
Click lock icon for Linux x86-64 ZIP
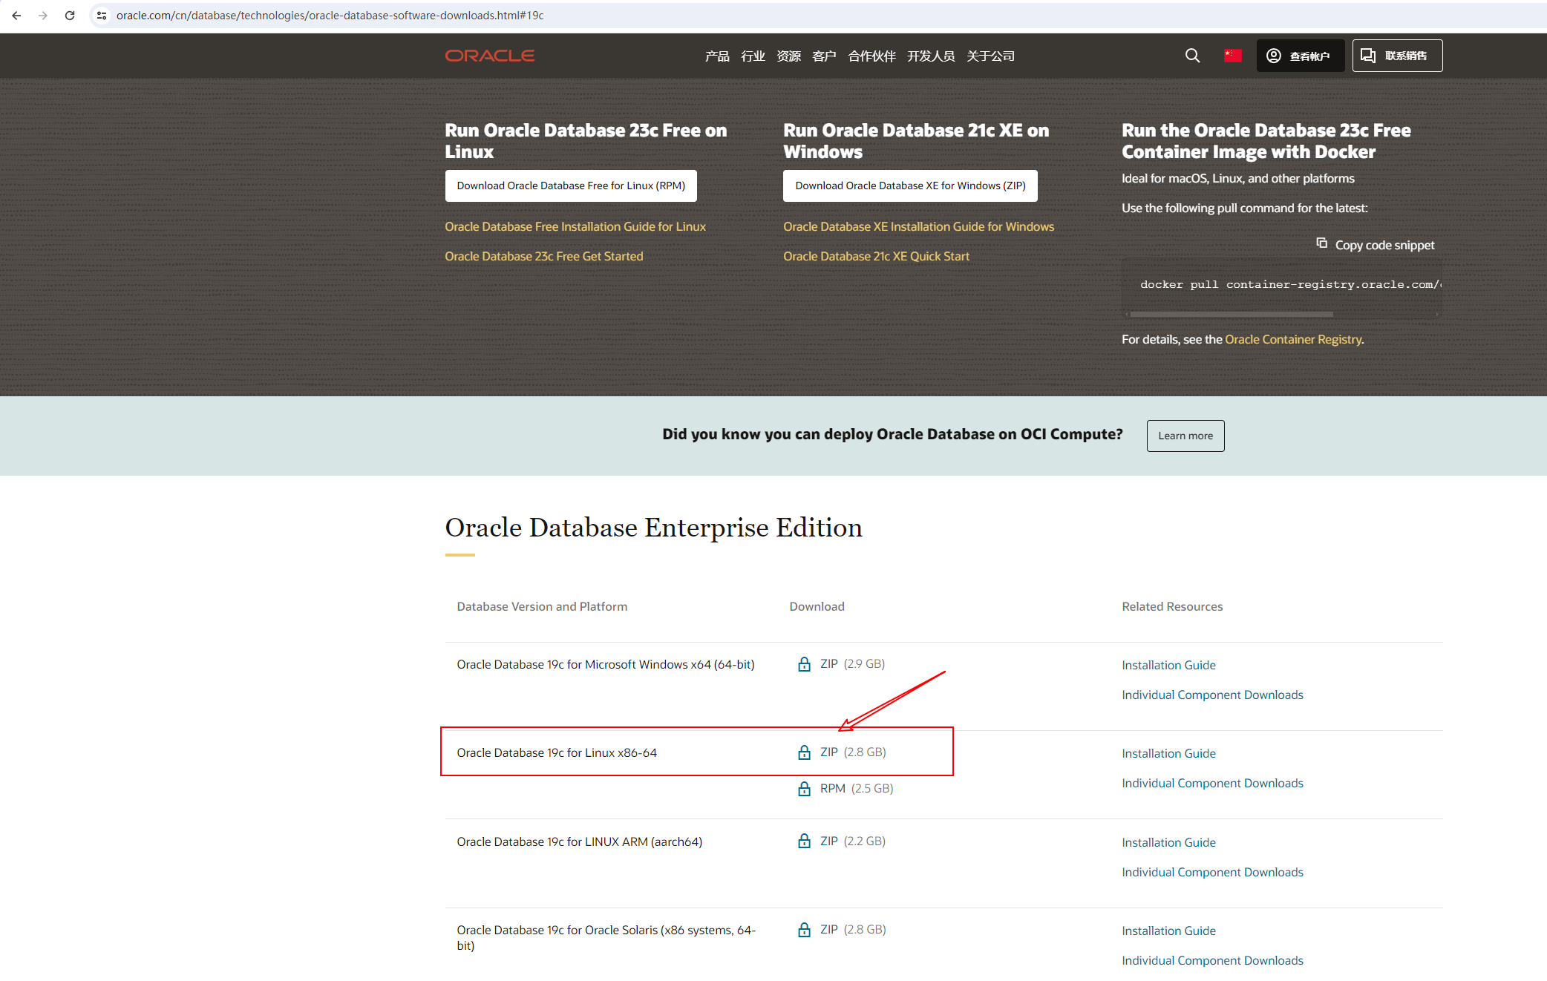[804, 752]
